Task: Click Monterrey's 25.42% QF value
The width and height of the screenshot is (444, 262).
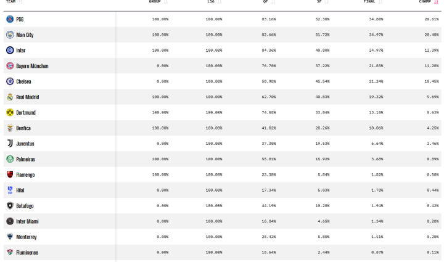Action: click(x=269, y=237)
